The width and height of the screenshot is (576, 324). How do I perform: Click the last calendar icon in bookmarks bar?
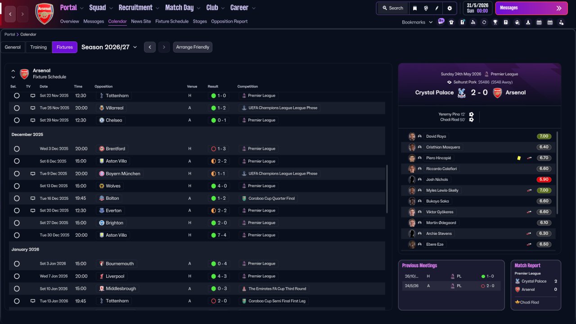[550, 22]
